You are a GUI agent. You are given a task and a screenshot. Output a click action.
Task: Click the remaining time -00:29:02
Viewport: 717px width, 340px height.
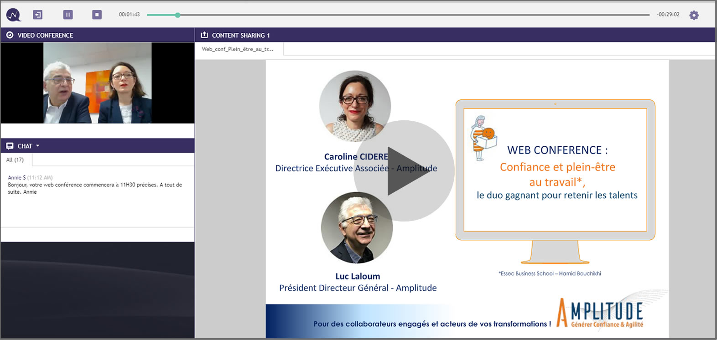(x=668, y=15)
